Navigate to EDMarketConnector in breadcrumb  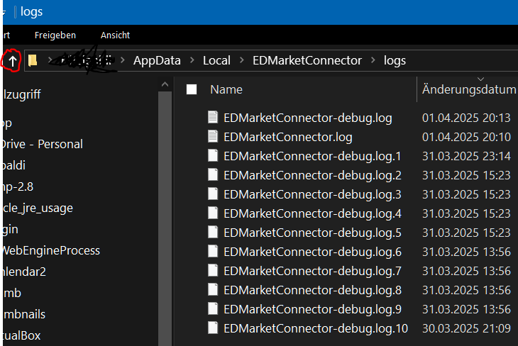point(307,60)
